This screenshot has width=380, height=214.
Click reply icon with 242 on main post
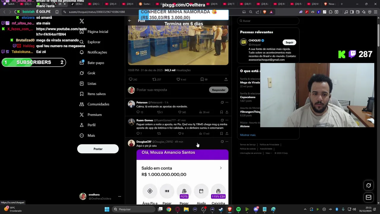click(133, 79)
